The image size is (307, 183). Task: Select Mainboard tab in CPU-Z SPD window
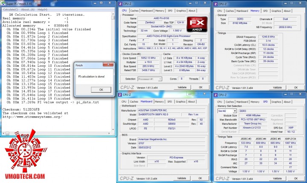[242, 102]
